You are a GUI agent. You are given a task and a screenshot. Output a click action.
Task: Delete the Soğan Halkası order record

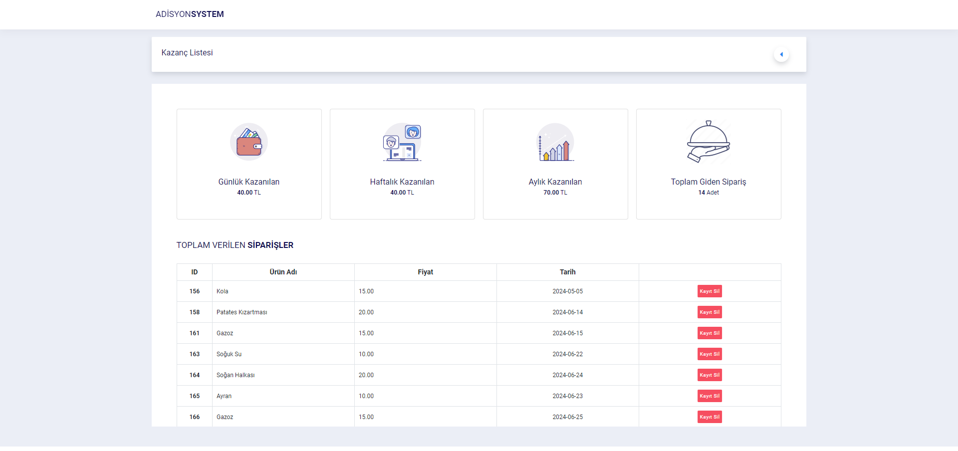[710, 375]
